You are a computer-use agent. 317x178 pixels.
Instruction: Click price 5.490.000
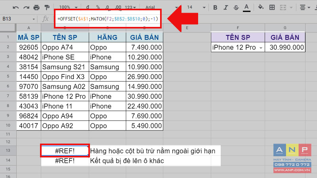pyautogui.click(x=144, y=126)
